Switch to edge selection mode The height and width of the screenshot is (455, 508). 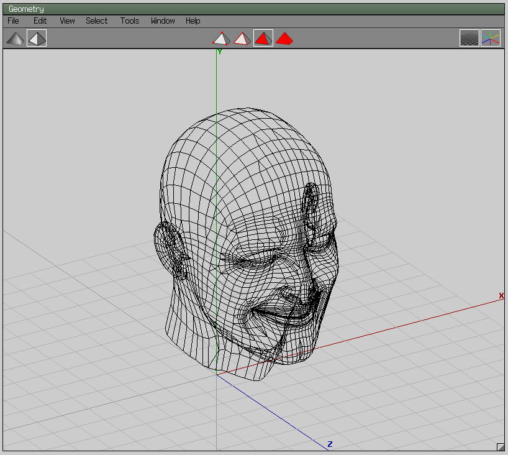pos(242,38)
